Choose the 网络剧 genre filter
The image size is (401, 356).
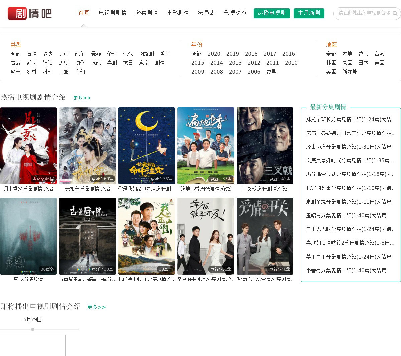[x=147, y=54]
